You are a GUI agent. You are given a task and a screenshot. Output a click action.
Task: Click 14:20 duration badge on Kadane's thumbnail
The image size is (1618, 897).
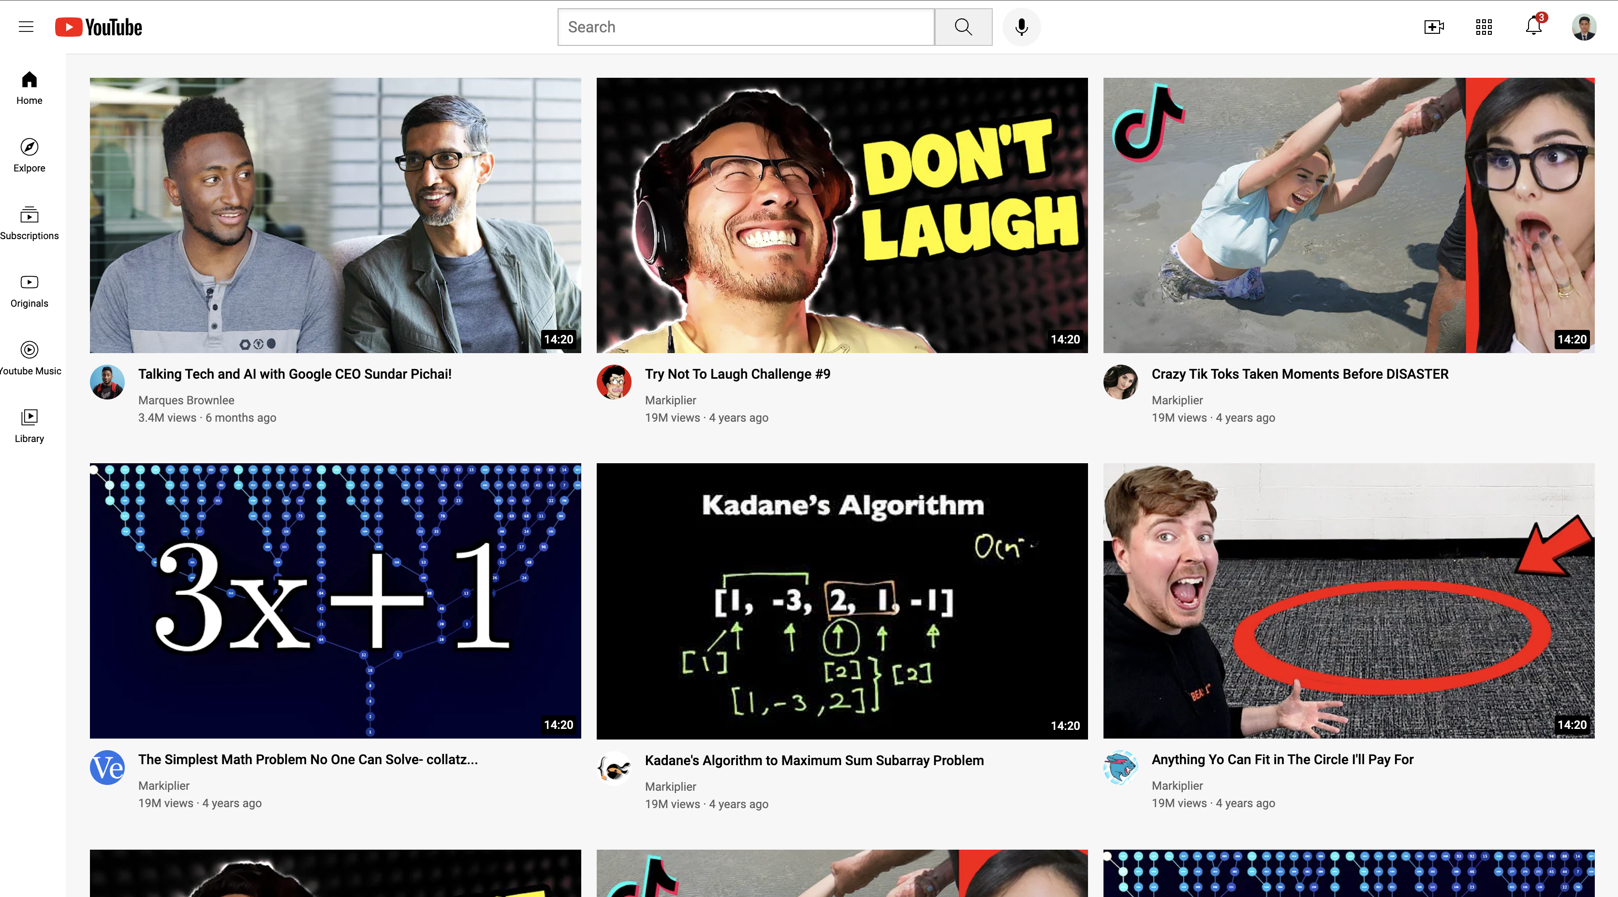click(x=1065, y=726)
